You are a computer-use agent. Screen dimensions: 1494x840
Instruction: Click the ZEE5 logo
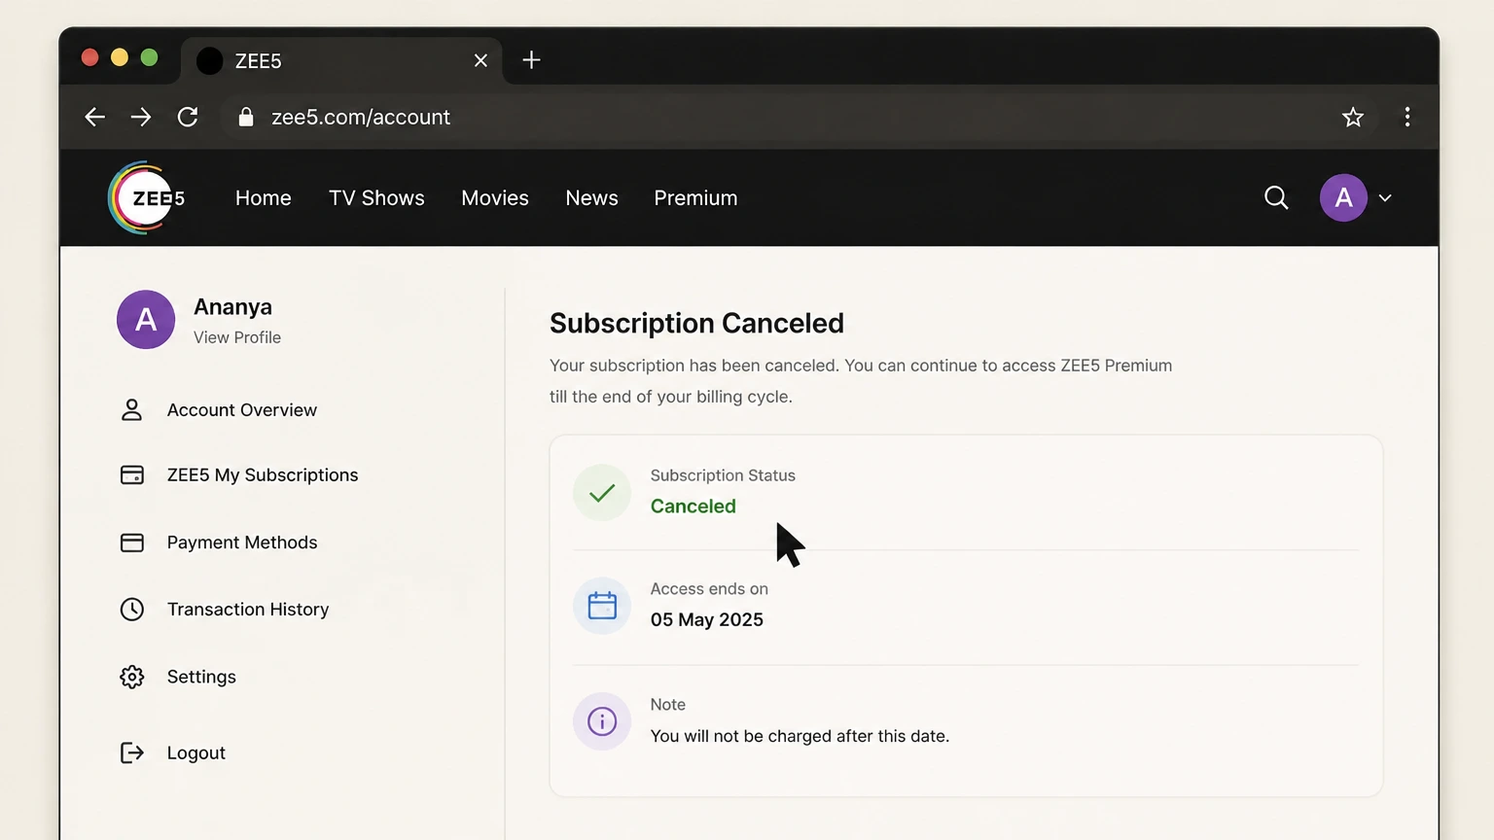146,197
